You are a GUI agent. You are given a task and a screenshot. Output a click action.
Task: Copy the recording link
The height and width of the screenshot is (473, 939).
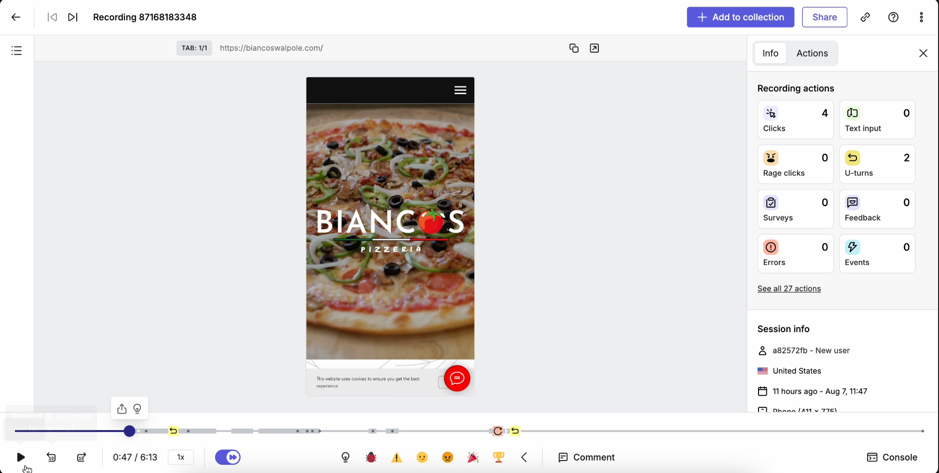pyautogui.click(x=865, y=17)
